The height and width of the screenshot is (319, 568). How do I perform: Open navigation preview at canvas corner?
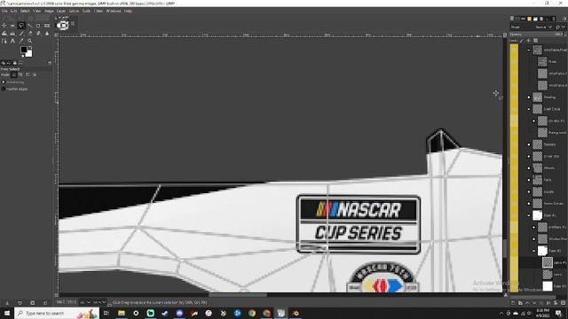click(505, 295)
